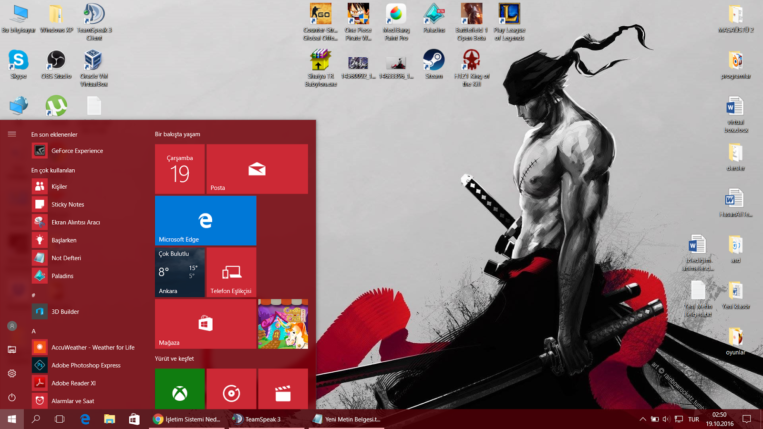
Task: Open Shaiya TR Babylon.exe archive icon
Action: pos(320,68)
